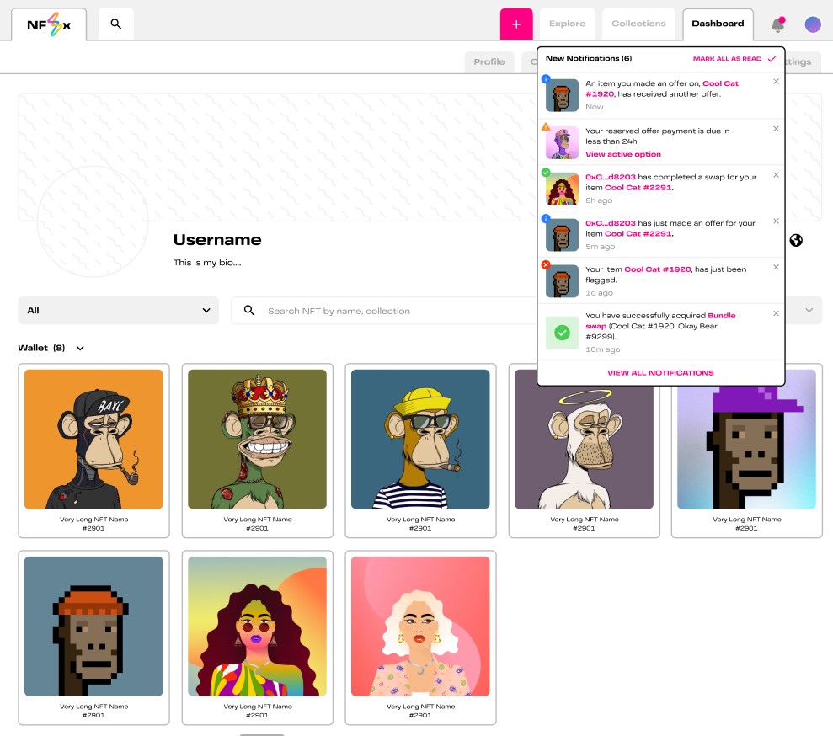Image resolution: width=833 pixels, height=736 pixels.
Task: Dismiss the flagged item notification
Action: (x=776, y=267)
